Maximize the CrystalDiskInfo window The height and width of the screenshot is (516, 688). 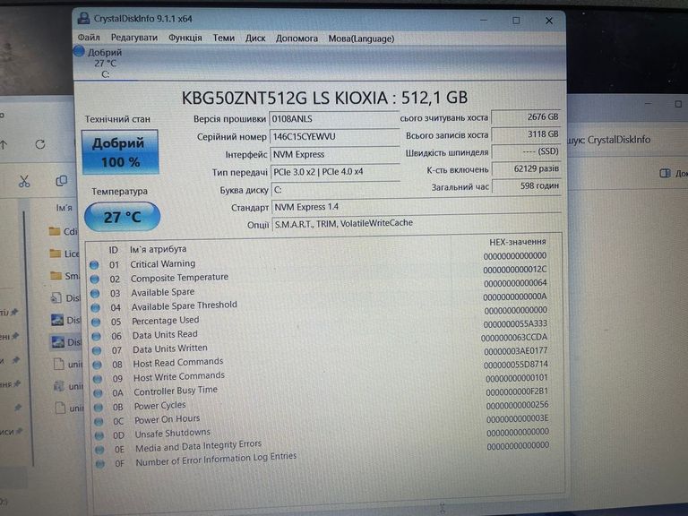[x=516, y=21]
